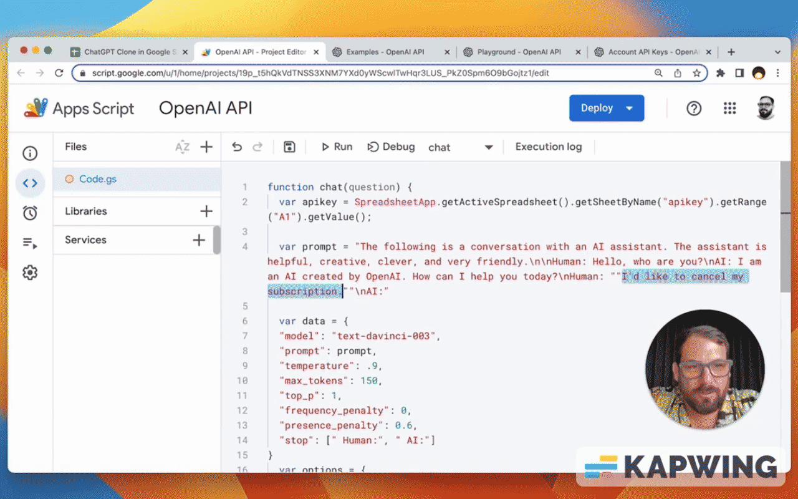Open the function selector dropdown showing chat
The width and height of the screenshot is (798, 499).
(x=461, y=147)
